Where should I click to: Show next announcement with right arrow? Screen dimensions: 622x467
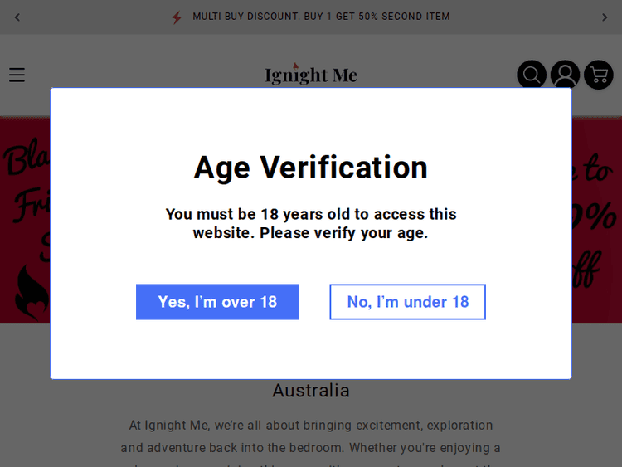click(604, 17)
